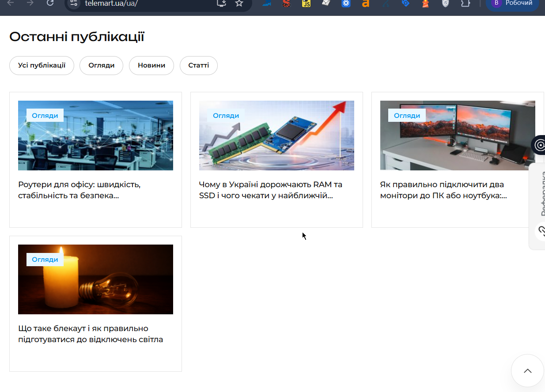Click Огляди badge on blackout article
This screenshot has width=545, height=392.
pos(45,260)
